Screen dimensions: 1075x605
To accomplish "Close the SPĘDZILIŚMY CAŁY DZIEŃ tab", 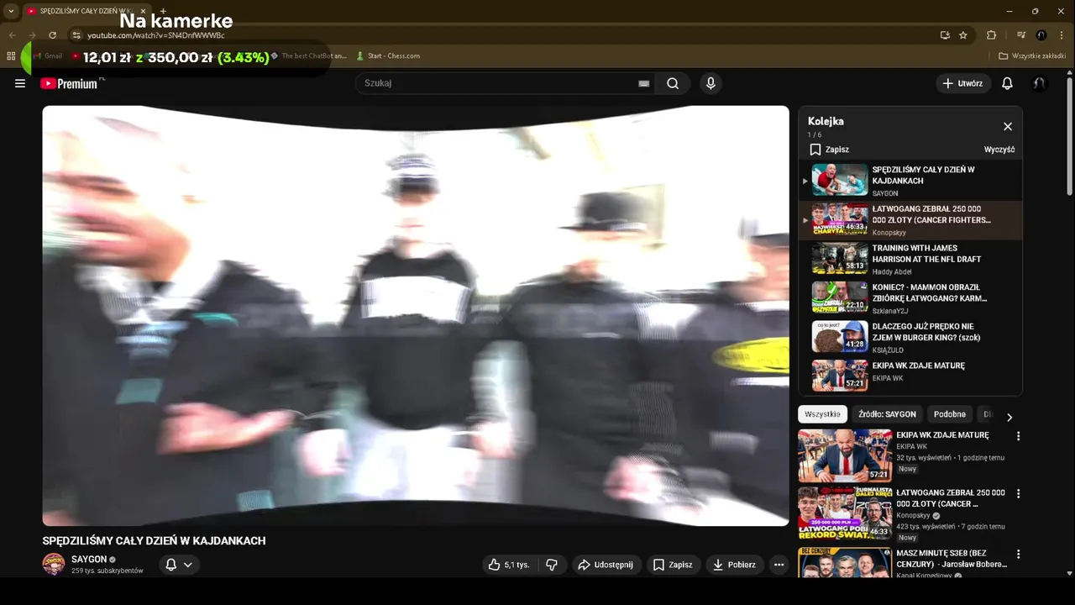I will coord(143,11).
